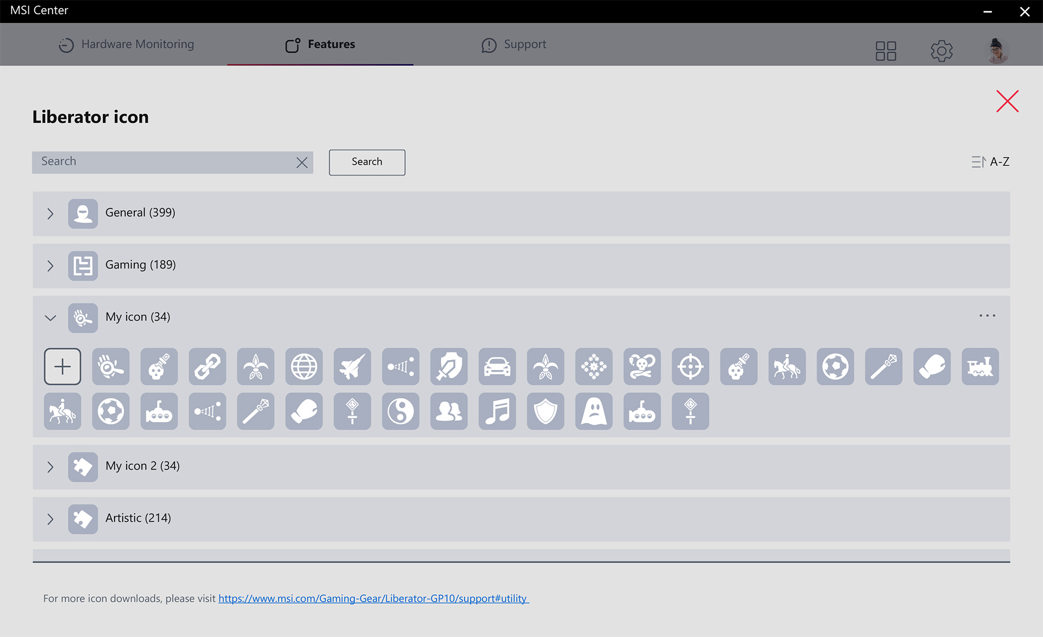Select the music note icon
This screenshot has width=1043, height=637.
[x=497, y=412]
